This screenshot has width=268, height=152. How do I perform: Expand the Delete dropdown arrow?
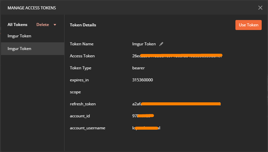click(x=55, y=25)
